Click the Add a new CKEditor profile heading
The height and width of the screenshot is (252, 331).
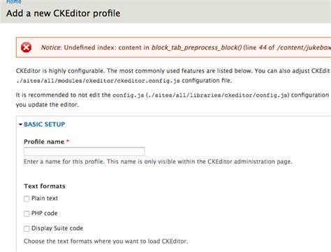64,13
